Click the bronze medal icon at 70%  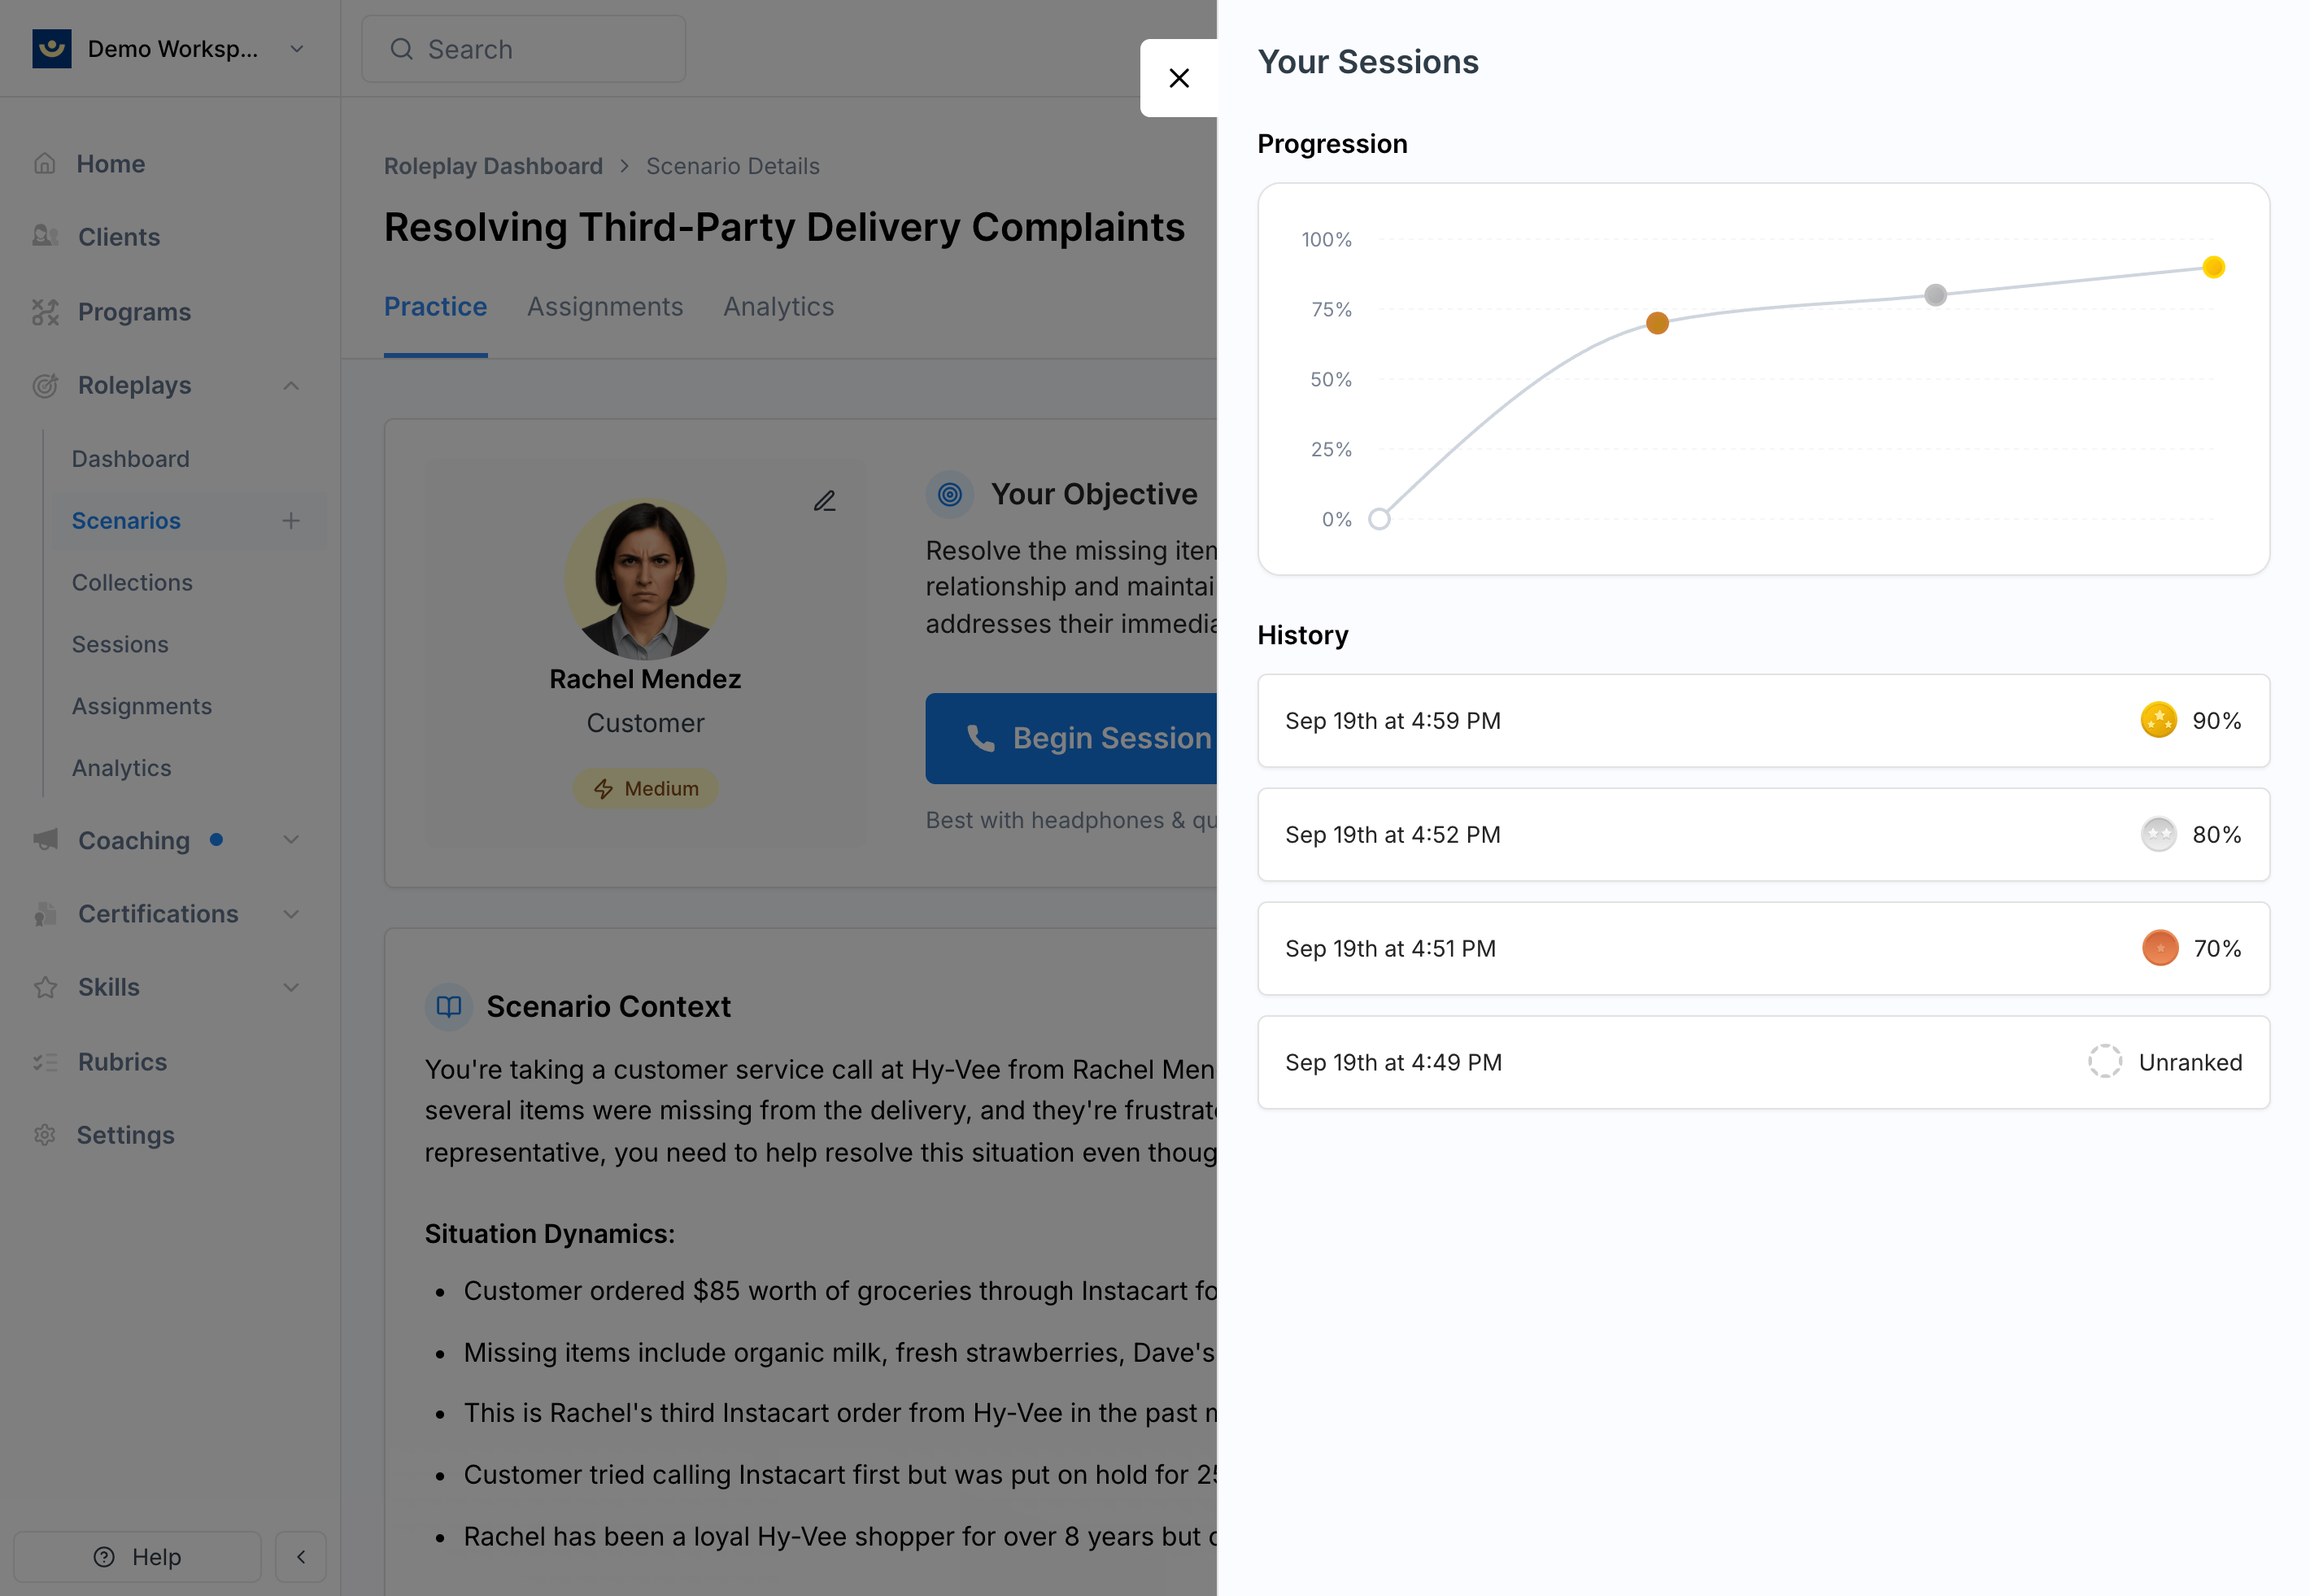point(2160,948)
